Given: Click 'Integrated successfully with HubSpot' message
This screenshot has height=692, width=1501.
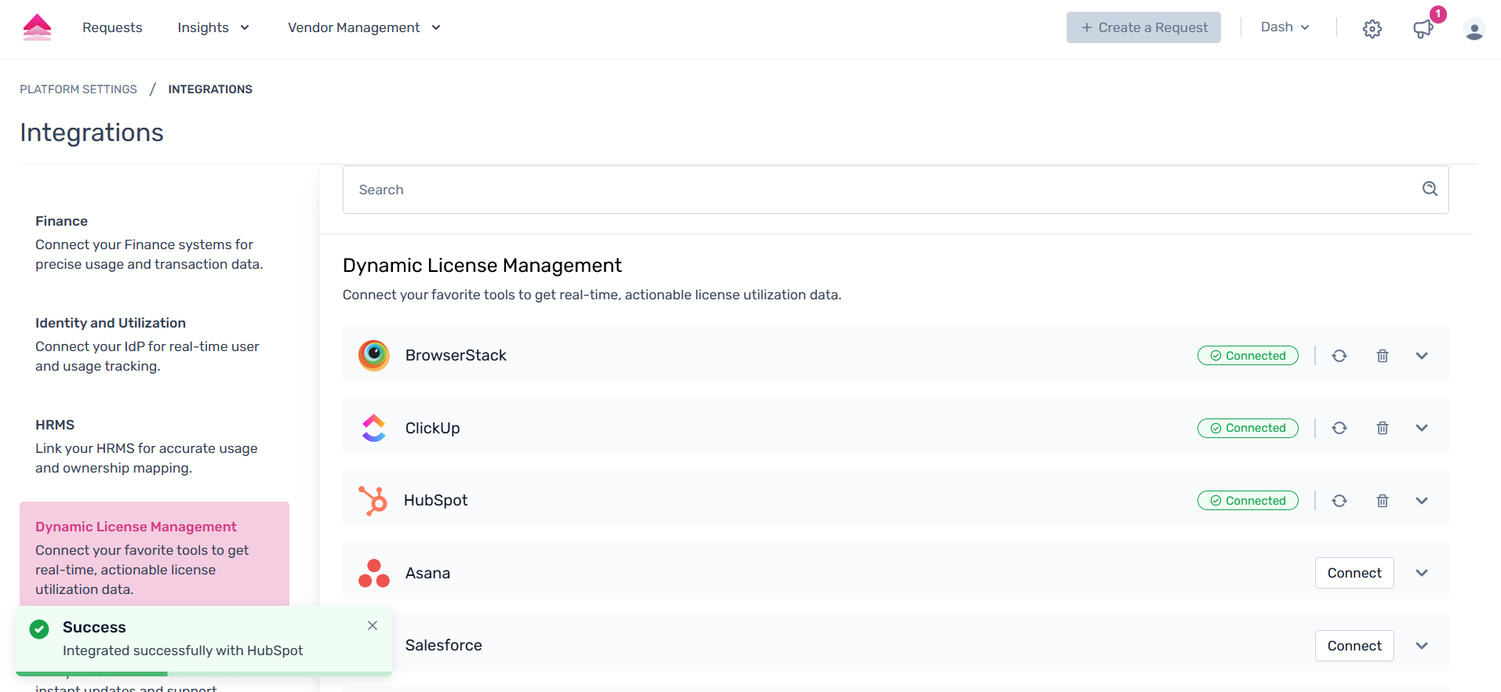Looking at the screenshot, I should point(183,650).
